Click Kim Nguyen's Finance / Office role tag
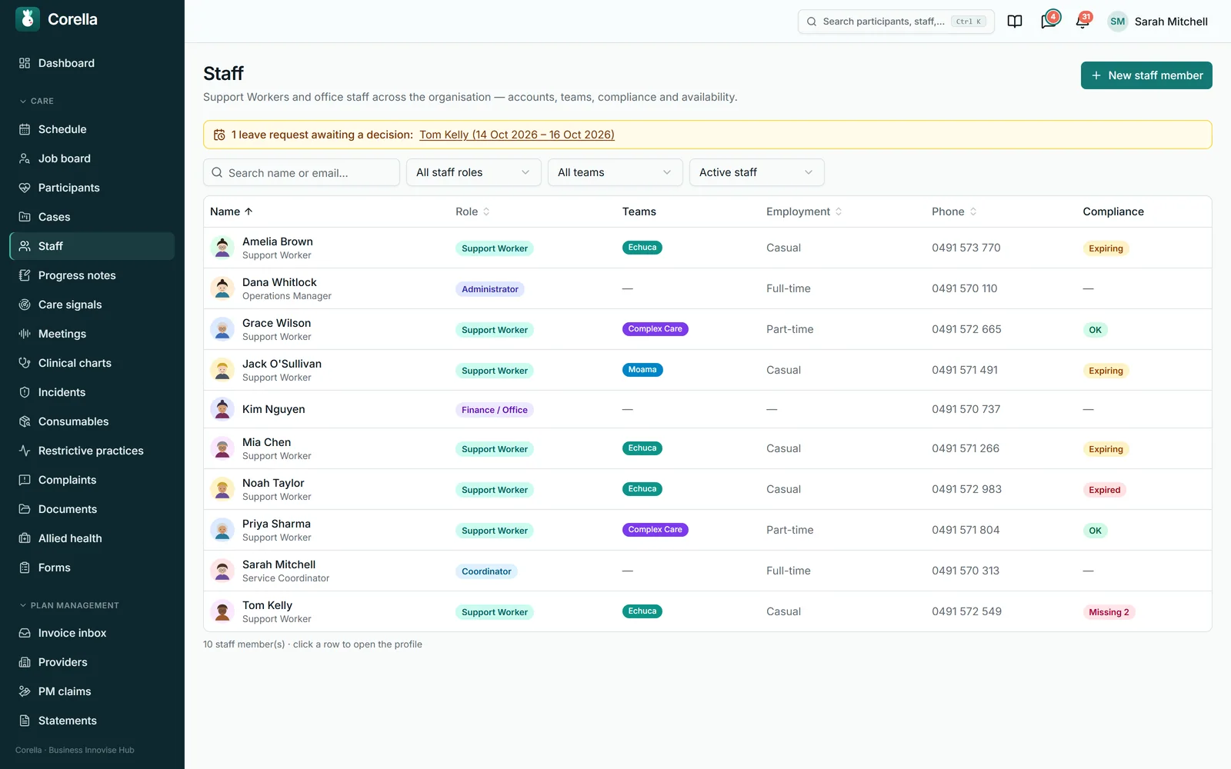The width and height of the screenshot is (1231, 769). pos(495,410)
